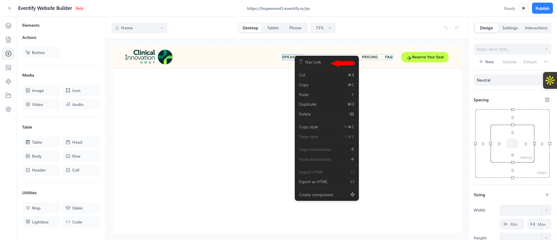Click the Undo arrow icon
The image size is (557, 240).
tap(446, 28)
